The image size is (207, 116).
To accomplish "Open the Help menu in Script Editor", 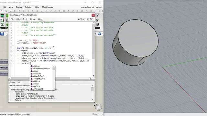I will click(x=40, y=19).
